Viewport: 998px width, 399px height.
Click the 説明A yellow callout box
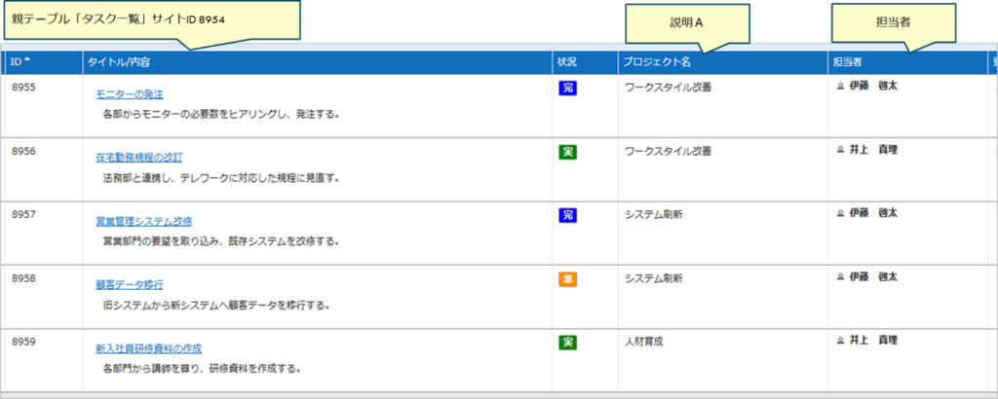[686, 22]
